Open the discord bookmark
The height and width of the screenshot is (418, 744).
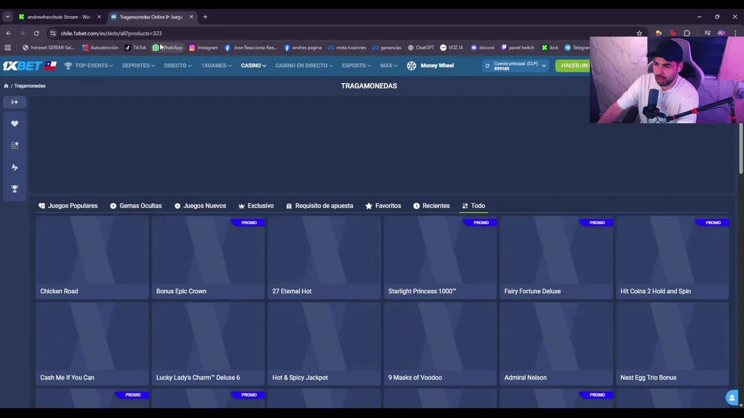pyautogui.click(x=482, y=48)
